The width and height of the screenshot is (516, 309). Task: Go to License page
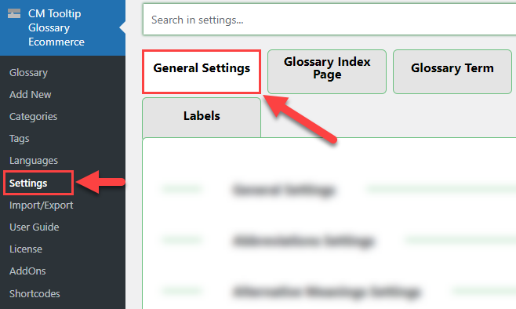[26, 249]
